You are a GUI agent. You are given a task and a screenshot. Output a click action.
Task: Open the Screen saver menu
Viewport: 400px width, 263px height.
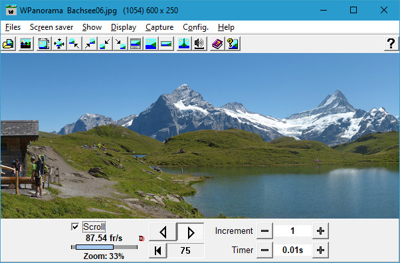click(52, 27)
